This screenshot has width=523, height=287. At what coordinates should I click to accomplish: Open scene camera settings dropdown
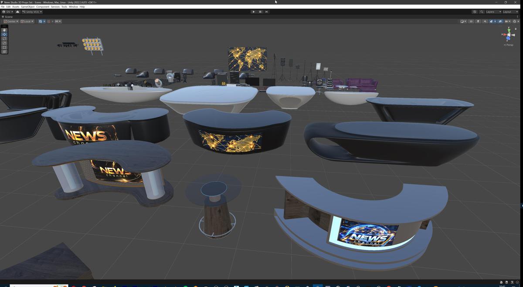(x=508, y=21)
